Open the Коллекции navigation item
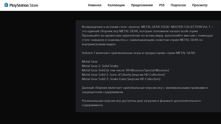221x124 pixels. [x=116, y=5]
